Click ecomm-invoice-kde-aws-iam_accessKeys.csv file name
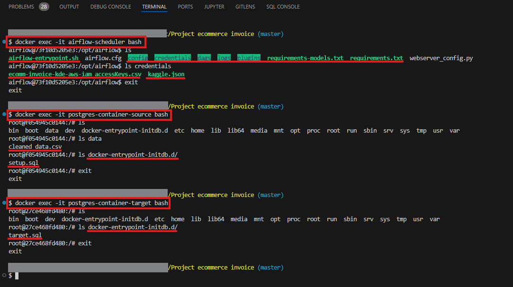513x287 pixels. (75, 74)
